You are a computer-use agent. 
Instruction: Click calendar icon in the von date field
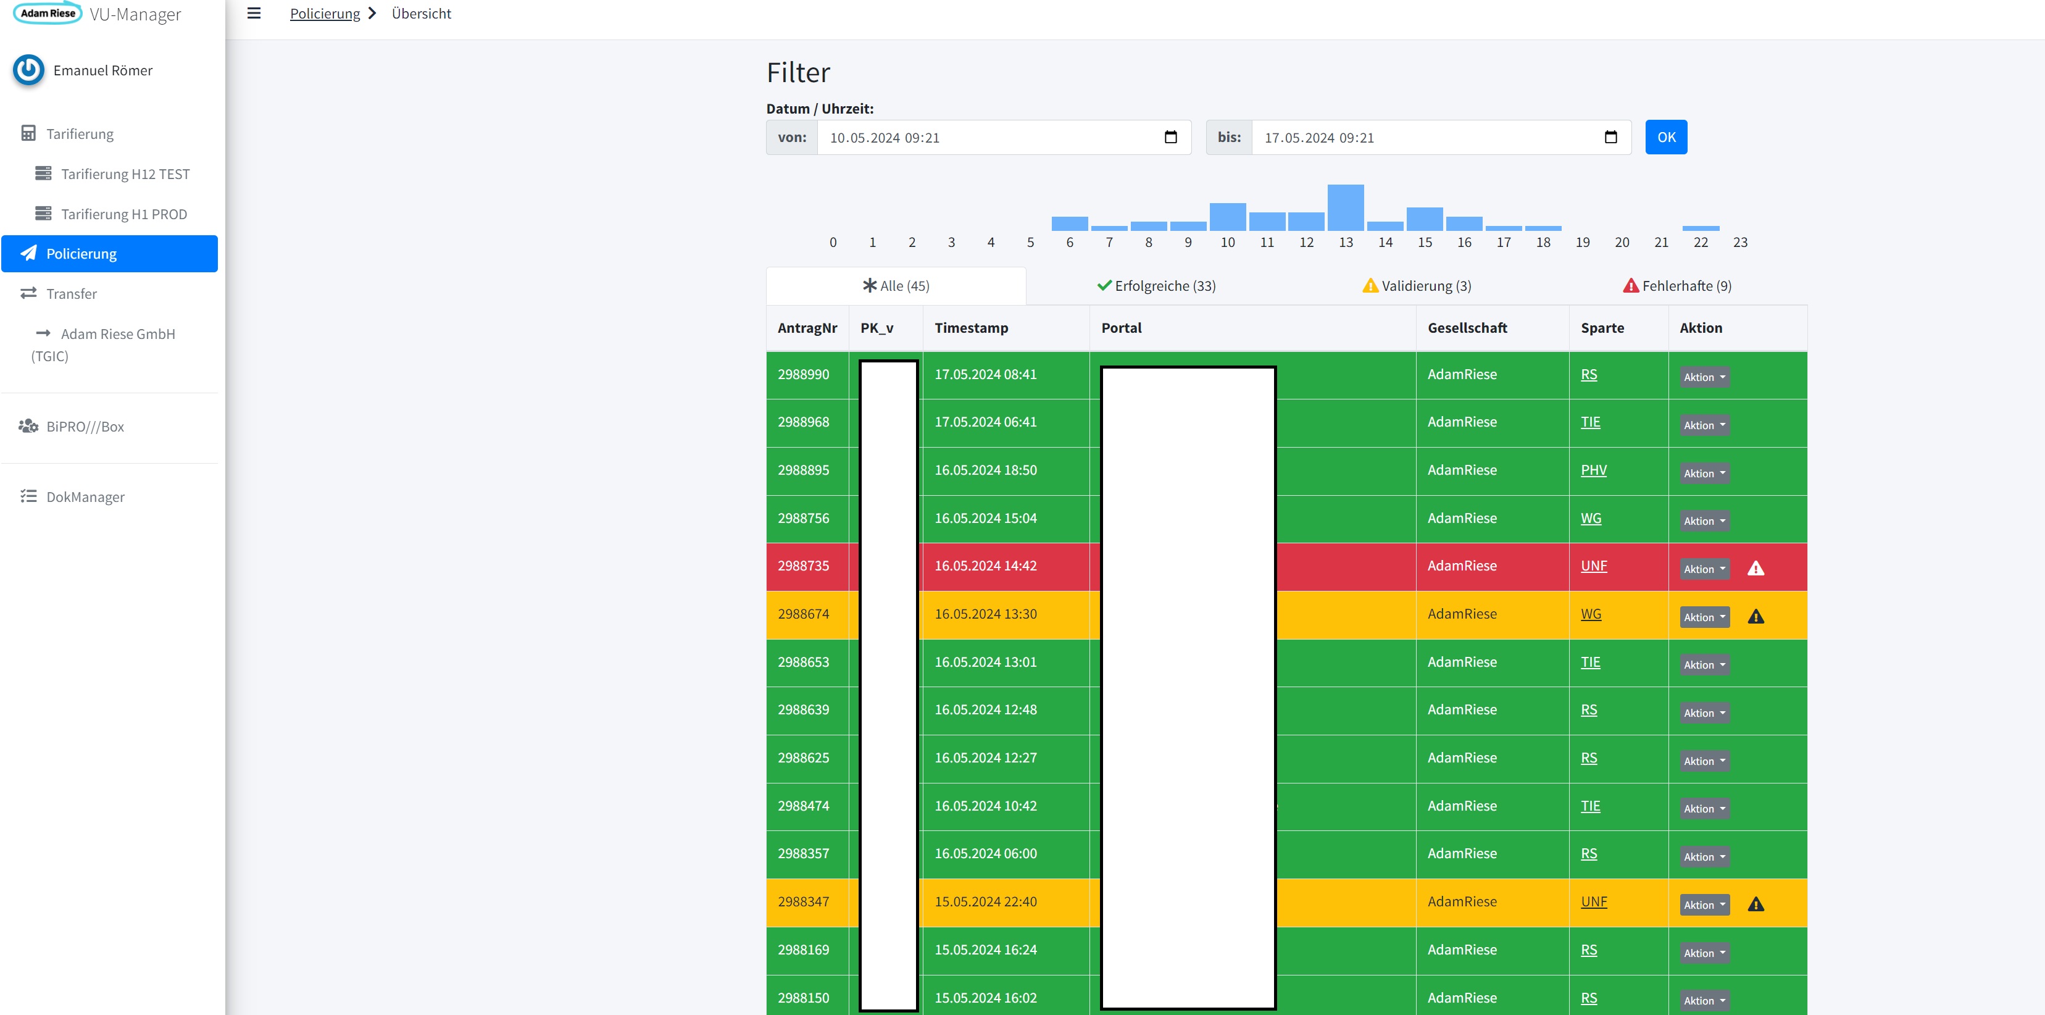pyautogui.click(x=1170, y=138)
